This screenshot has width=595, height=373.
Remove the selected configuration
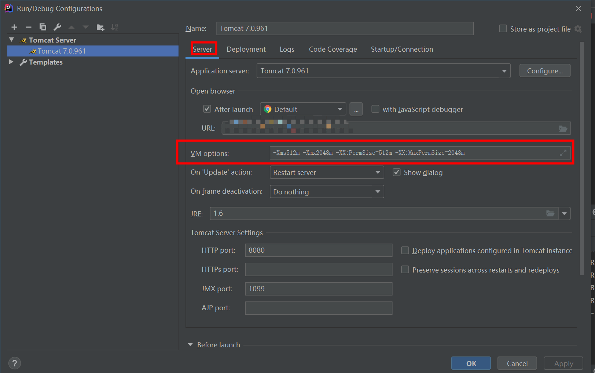(28, 27)
